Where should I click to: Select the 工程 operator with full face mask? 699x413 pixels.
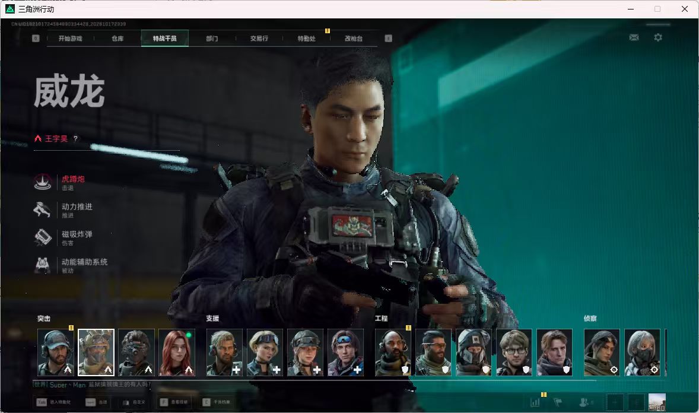(474, 352)
